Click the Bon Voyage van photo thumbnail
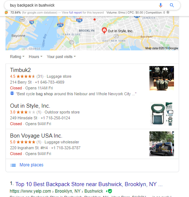The height and width of the screenshot is (197, 189). (x=162, y=144)
